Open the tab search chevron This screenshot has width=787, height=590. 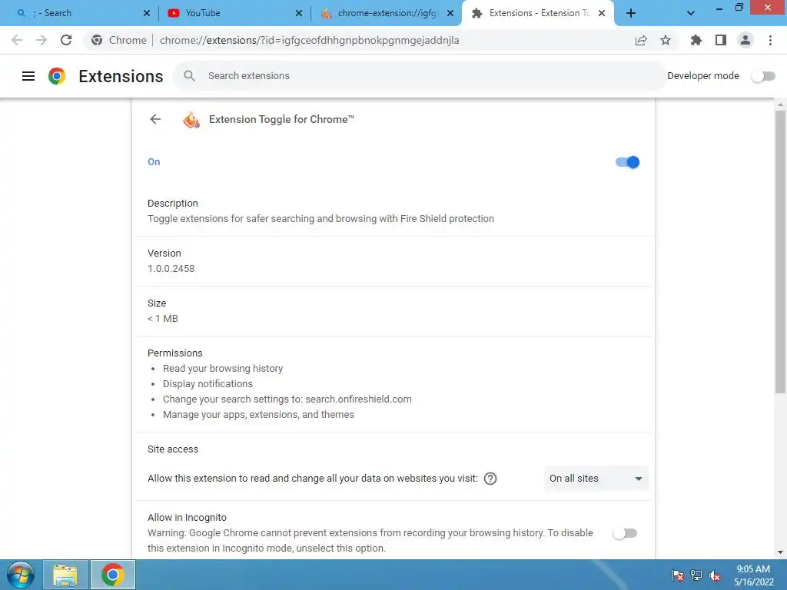pos(691,13)
